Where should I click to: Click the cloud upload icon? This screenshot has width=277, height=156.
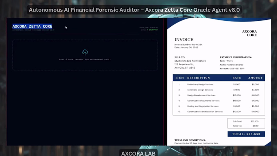(85, 52)
